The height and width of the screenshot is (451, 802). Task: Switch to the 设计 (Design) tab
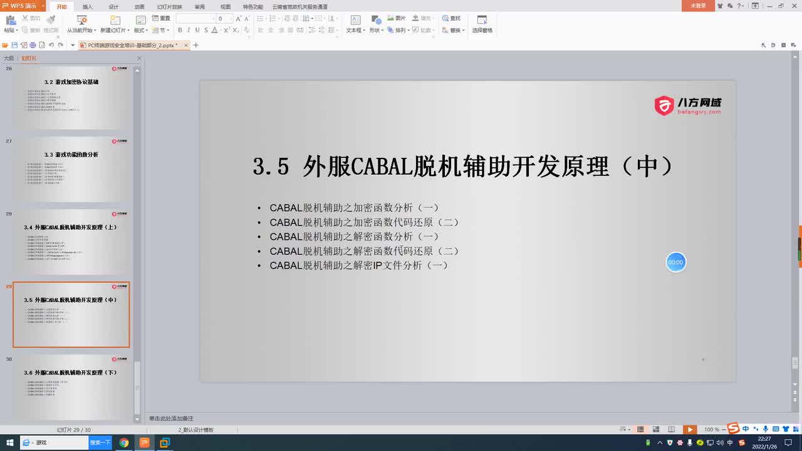[x=113, y=7]
